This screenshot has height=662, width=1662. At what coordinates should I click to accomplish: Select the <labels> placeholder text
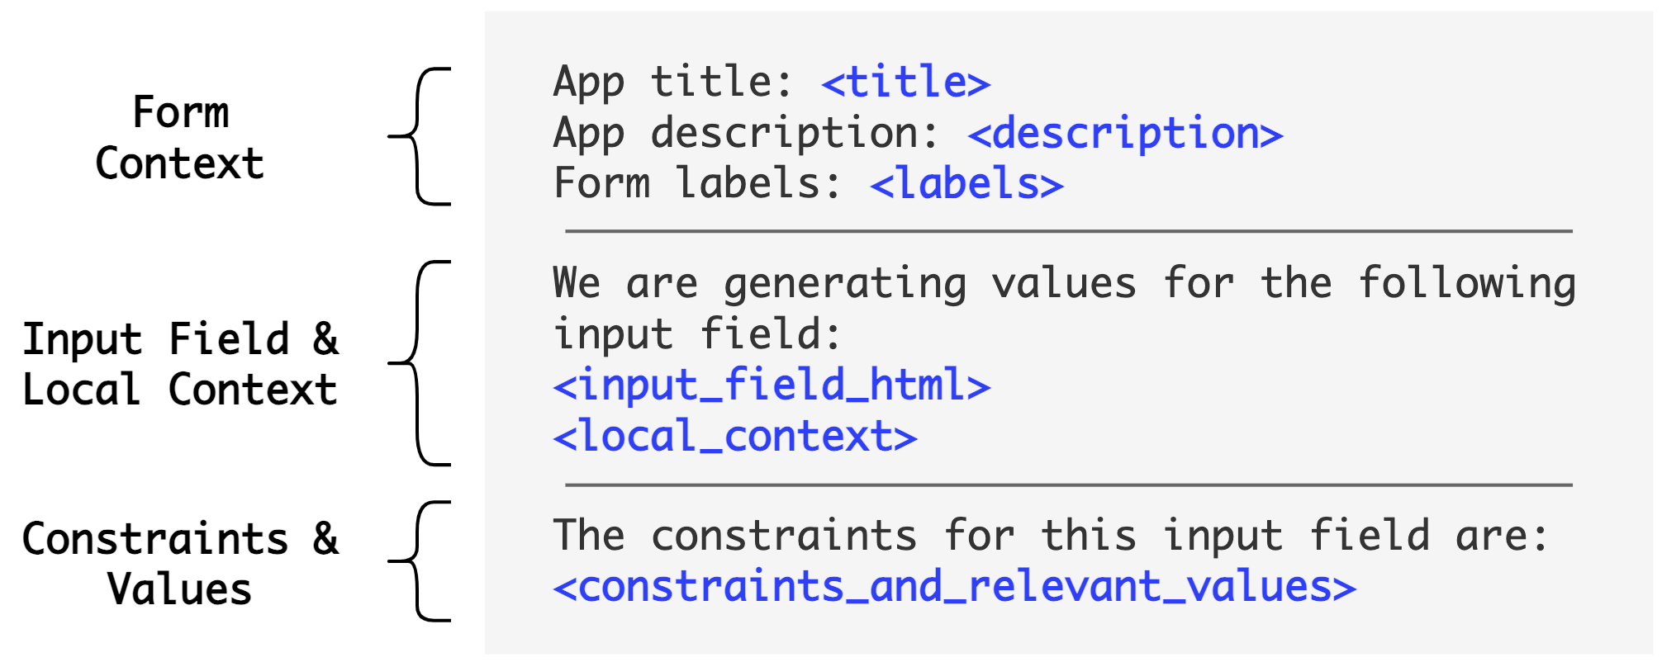click(966, 184)
